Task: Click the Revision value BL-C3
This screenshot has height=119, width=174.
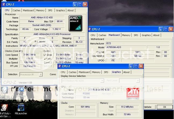Action: pos(79,42)
